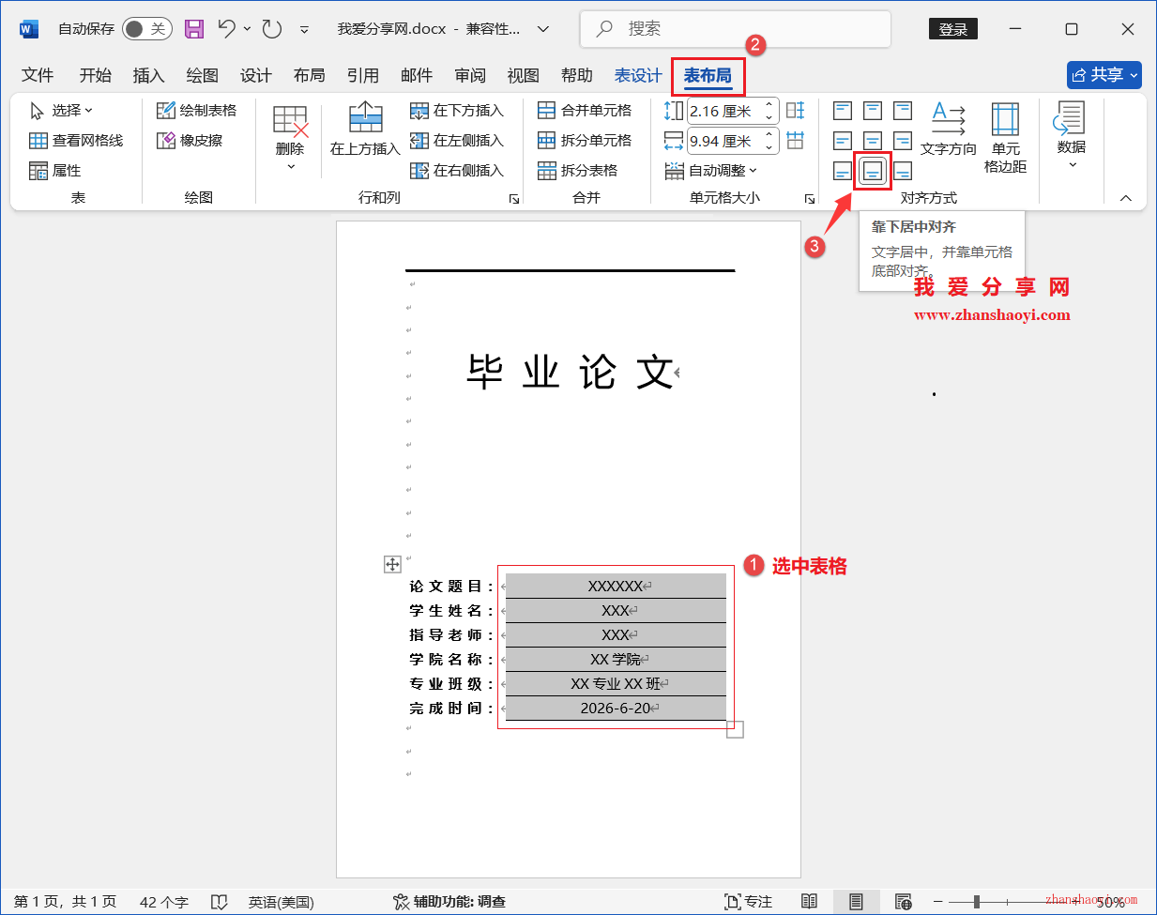The height and width of the screenshot is (915, 1157).
Task: Switch to 专注 focus mode
Action: pos(749,902)
